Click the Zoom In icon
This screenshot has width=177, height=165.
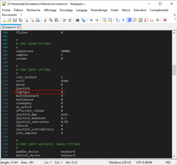point(91,20)
